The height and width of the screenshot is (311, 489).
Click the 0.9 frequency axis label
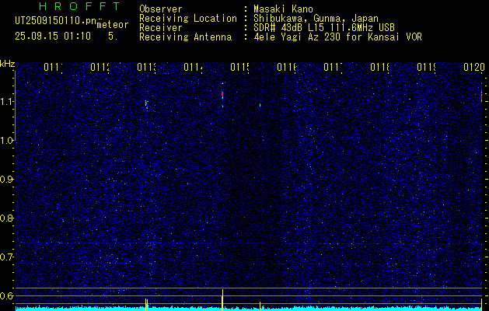pyautogui.click(x=7, y=180)
